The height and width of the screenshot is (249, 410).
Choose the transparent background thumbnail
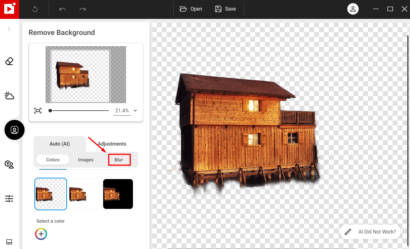tap(51, 194)
